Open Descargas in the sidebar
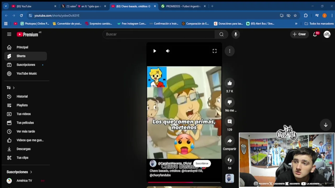 pos(25,149)
